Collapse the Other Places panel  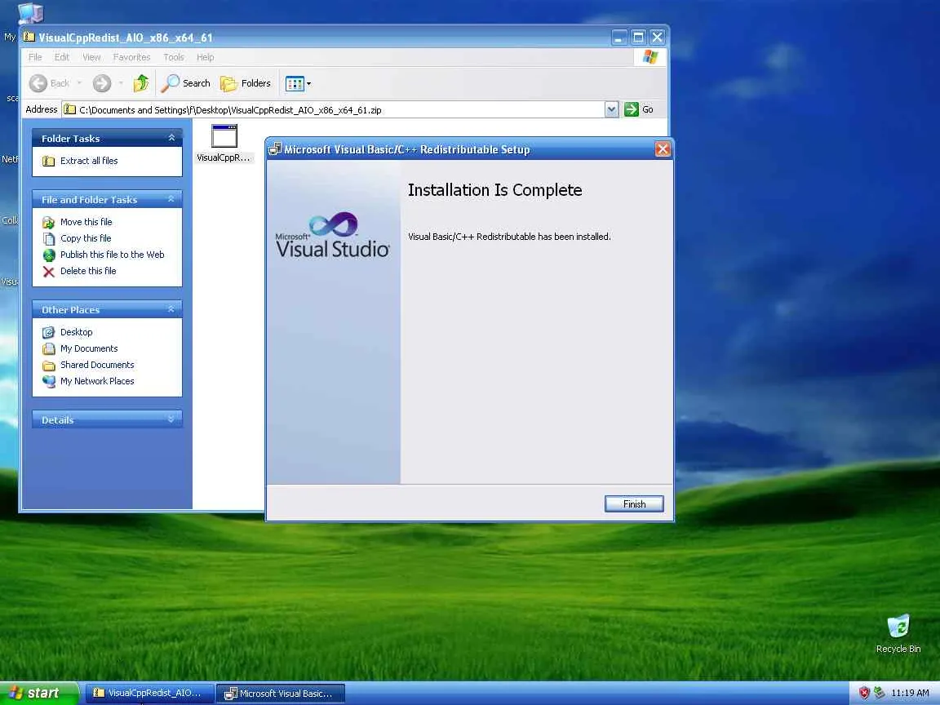click(x=171, y=309)
